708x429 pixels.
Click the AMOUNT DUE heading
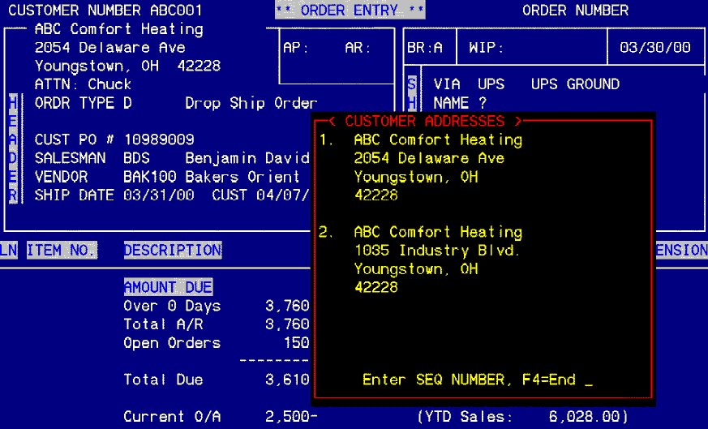[x=168, y=287]
